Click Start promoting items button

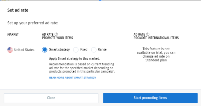150,98
